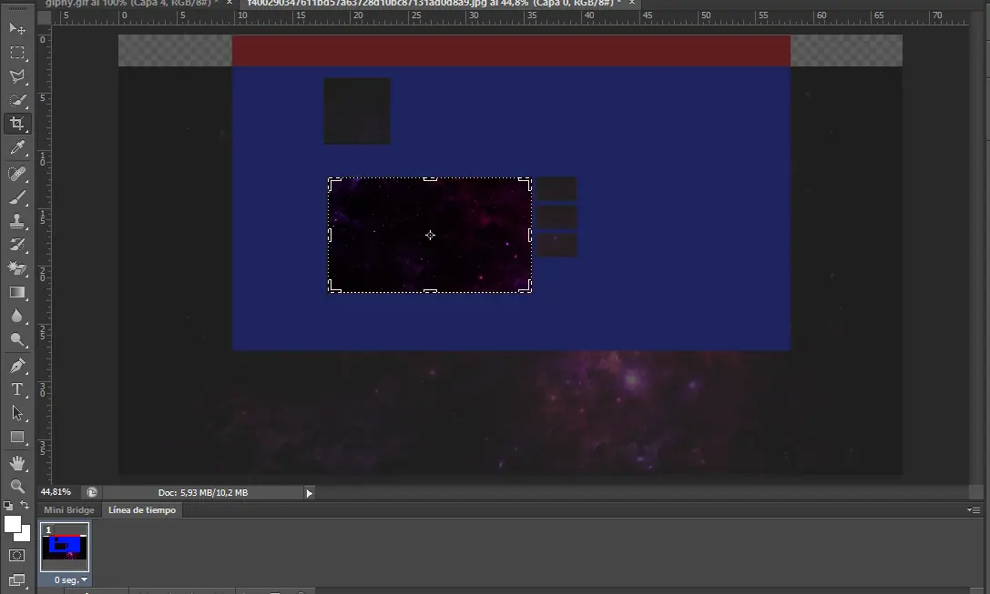The height and width of the screenshot is (594, 990).
Task: Select the Rectangular Marquee tool
Action: 17,53
